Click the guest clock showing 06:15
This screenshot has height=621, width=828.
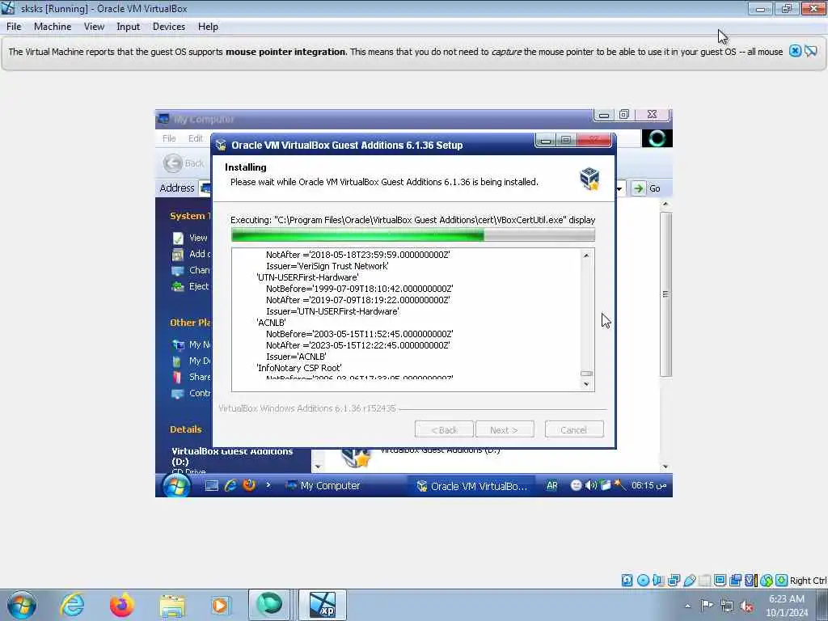click(649, 485)
